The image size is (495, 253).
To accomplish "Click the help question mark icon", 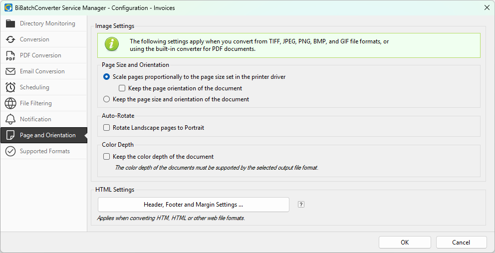I will pyautogui.click(x=301, y=205).
